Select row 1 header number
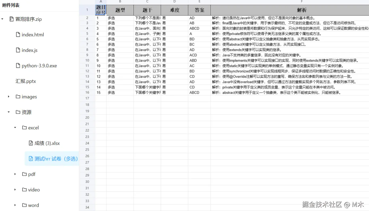The image size is (369, 211). coord(87,10)
